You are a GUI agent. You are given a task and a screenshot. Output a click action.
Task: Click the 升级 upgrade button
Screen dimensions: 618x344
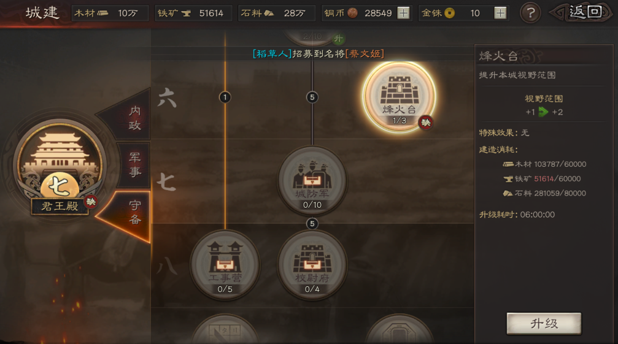(544, 324)
